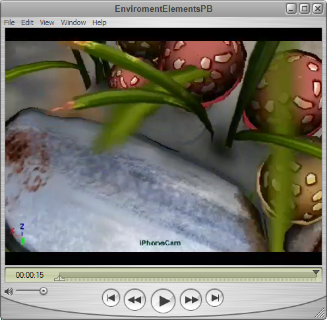Screen dimensions: 327x320
Task: Maximize the player window
Action: [x=305, y=9]
